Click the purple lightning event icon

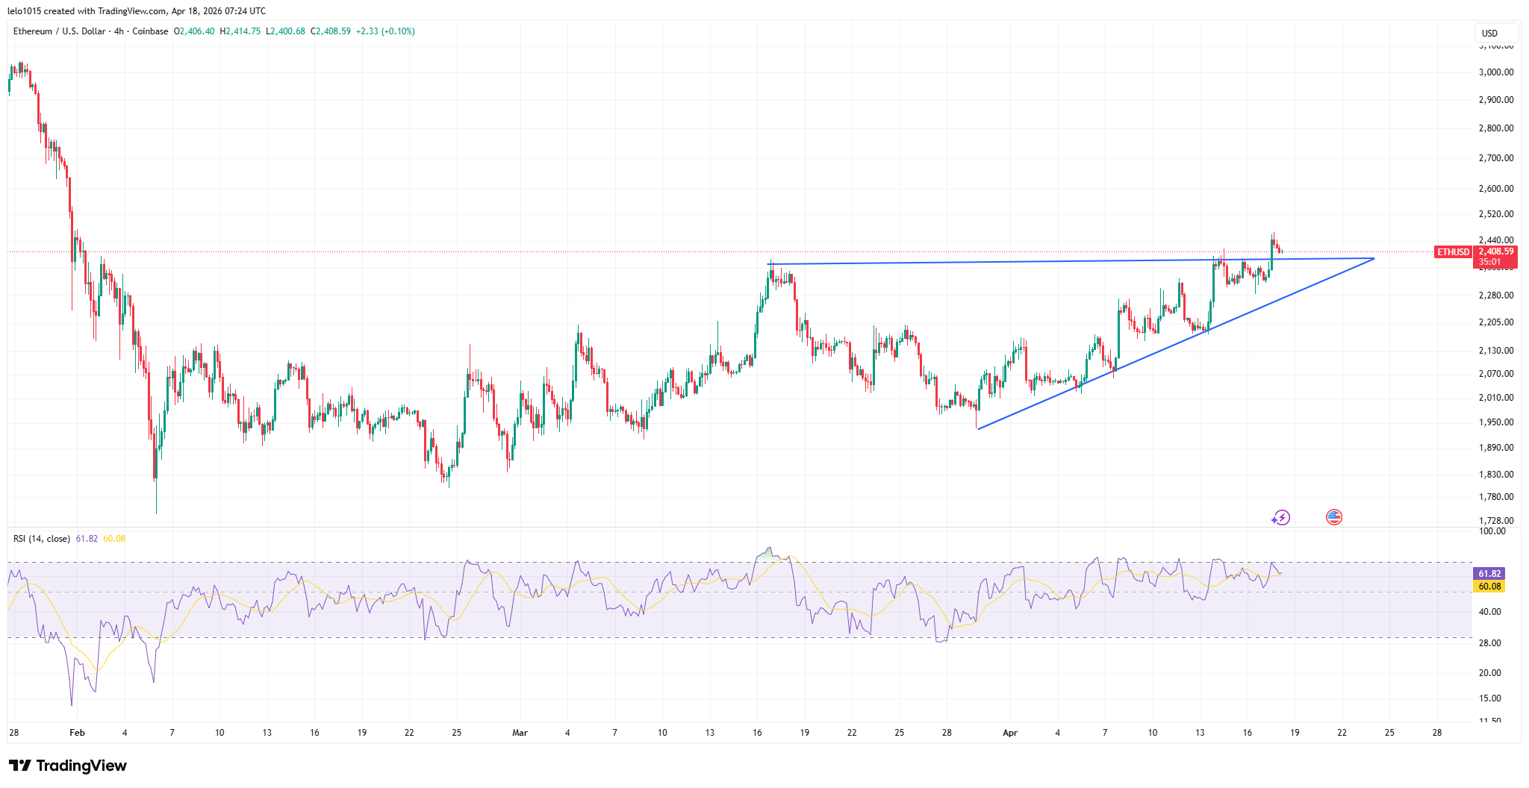click(x=1281, y=517)
